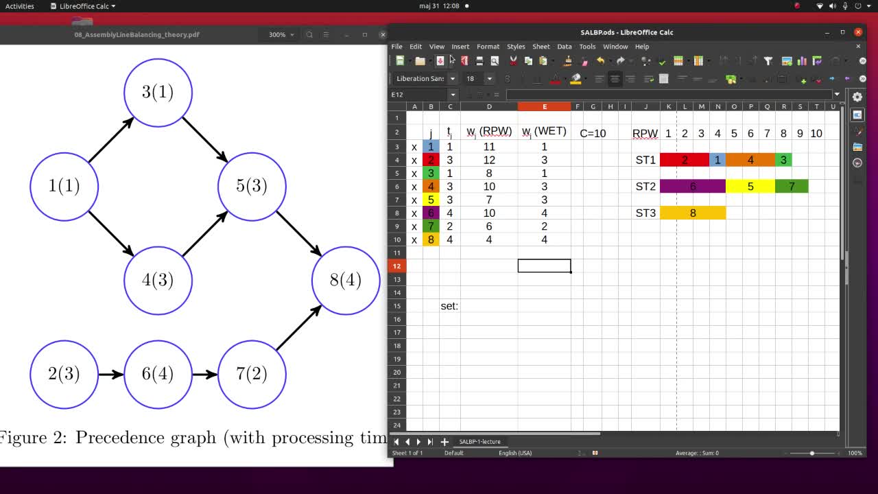Select the SALBP-1-lecture sheet tab

pyautogui.click(x=479, y=442)
